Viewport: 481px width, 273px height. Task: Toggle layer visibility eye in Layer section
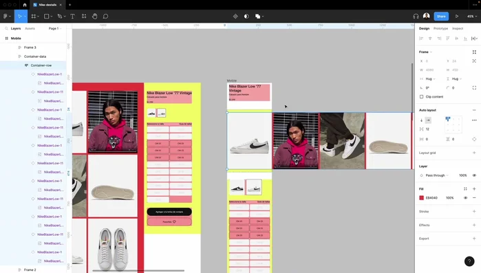click(474, 175)
